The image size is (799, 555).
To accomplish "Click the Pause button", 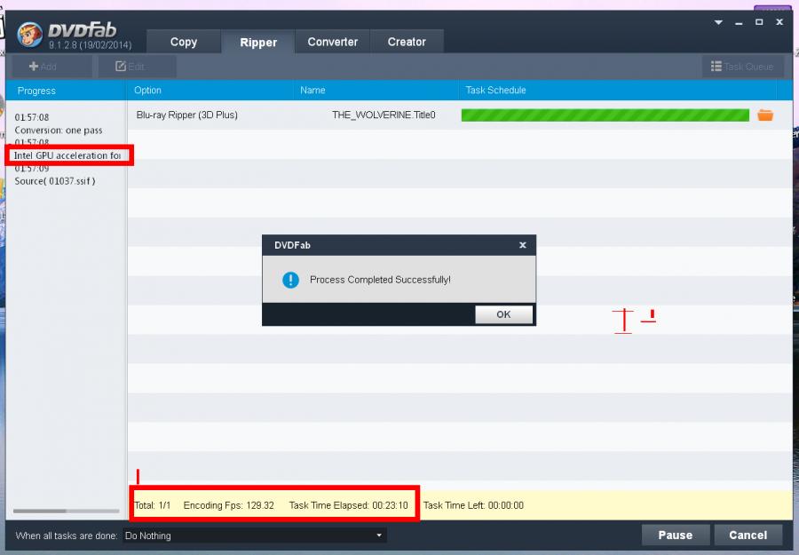I will coord(676,535).
